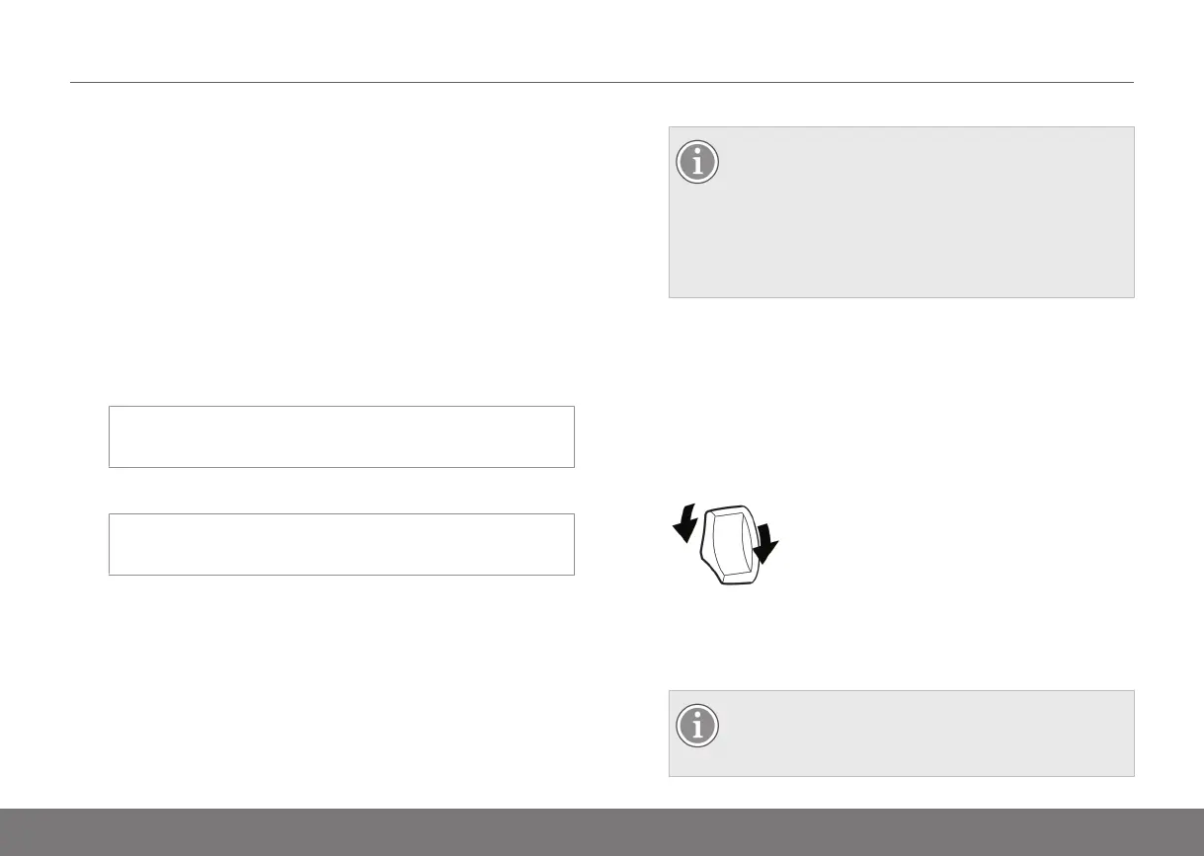
Task: Click the right end of the top divider line
Action: pyautogui.click(x=1130, y=83)
